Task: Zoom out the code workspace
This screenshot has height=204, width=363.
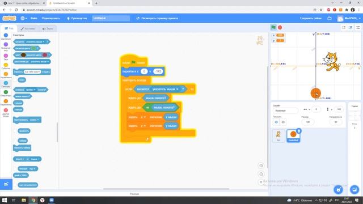Action: (x=261, y=174)
